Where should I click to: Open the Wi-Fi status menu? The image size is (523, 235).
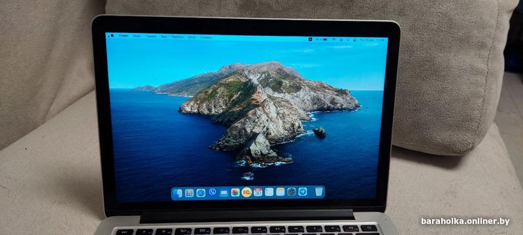point(334,40)
